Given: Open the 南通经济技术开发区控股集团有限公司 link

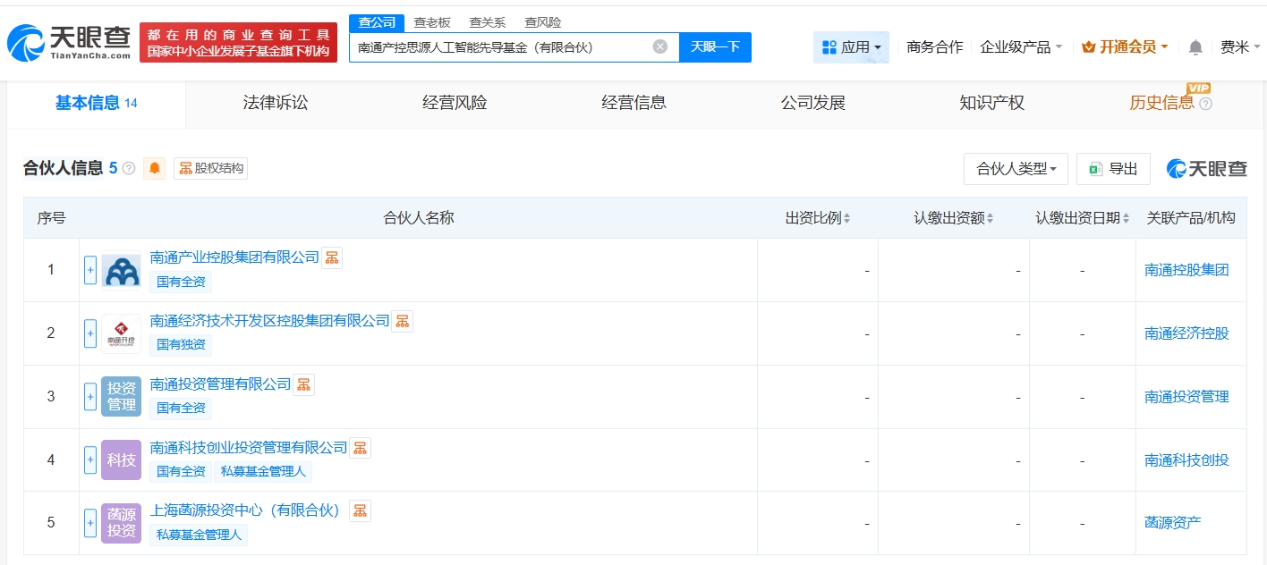Looking at the screenshot, I should [x=270, y=321].
